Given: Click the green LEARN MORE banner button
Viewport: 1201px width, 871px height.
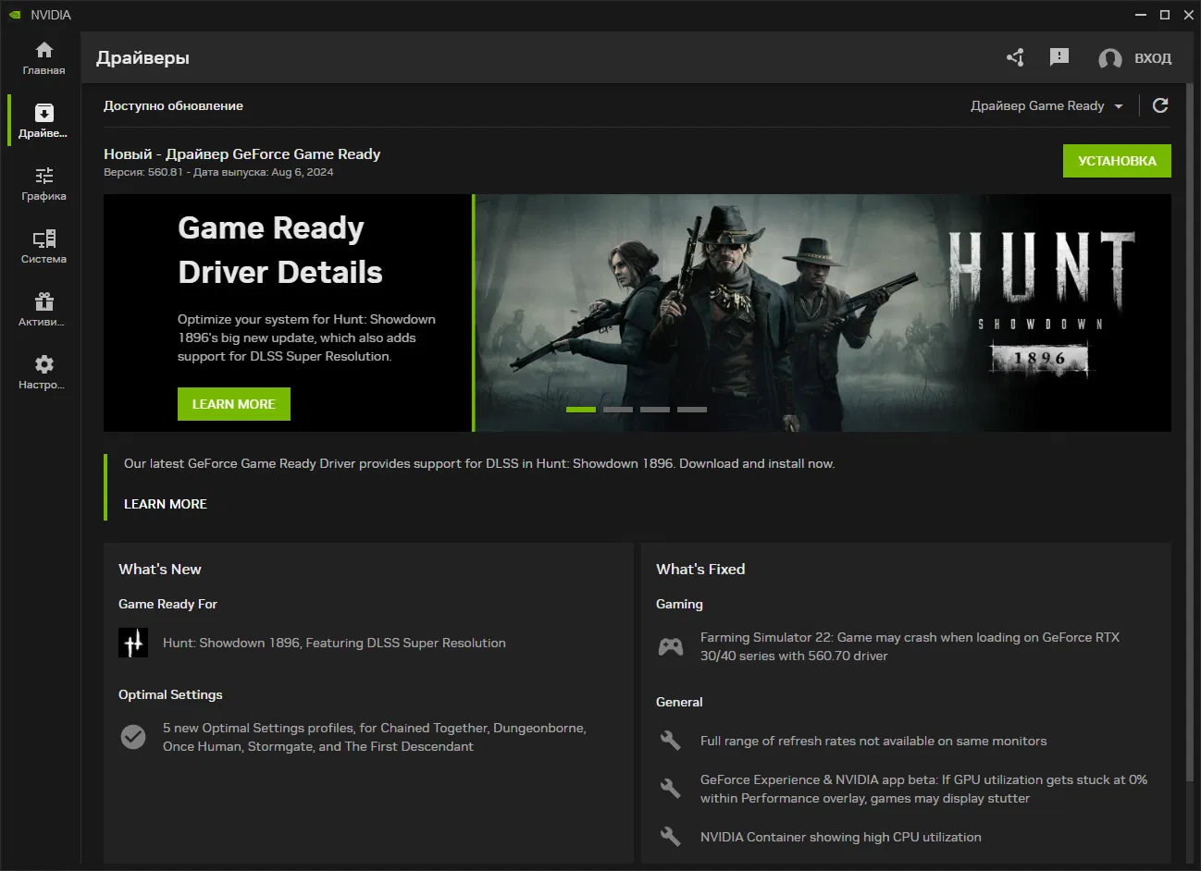Looking at the screenshot, I should [234, 404].
